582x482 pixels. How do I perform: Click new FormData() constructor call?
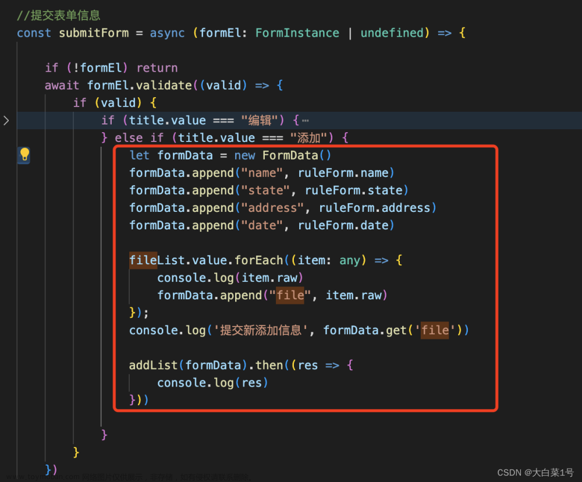tap(282, 155)
